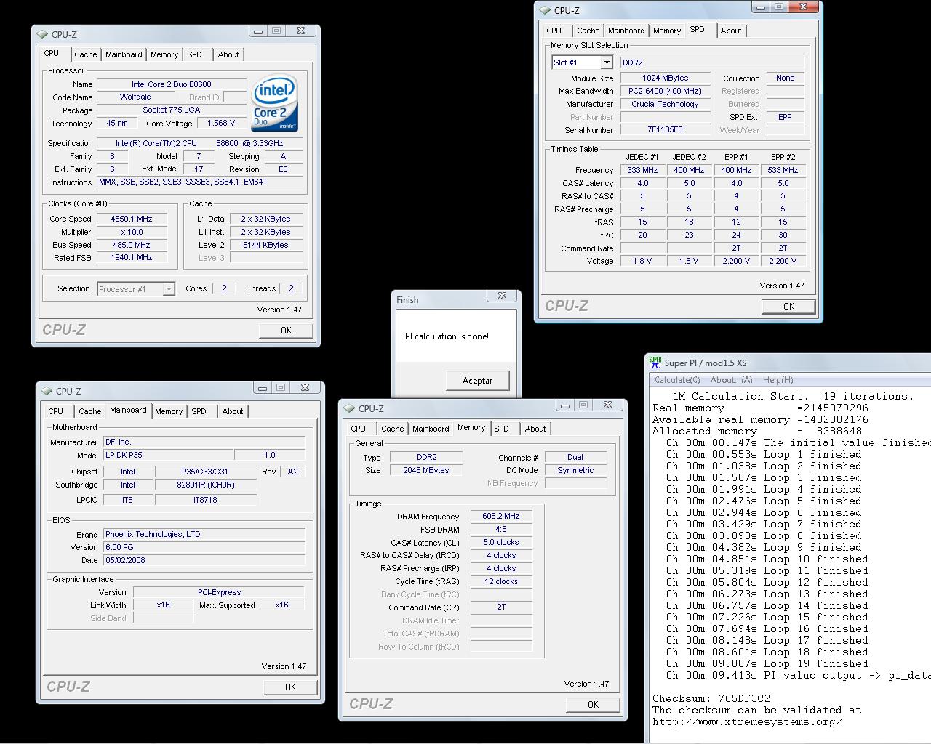Open the Calculate(C) menu in Super PI
The height and width of the screenshot is (744, 931).
pos(676,380)
